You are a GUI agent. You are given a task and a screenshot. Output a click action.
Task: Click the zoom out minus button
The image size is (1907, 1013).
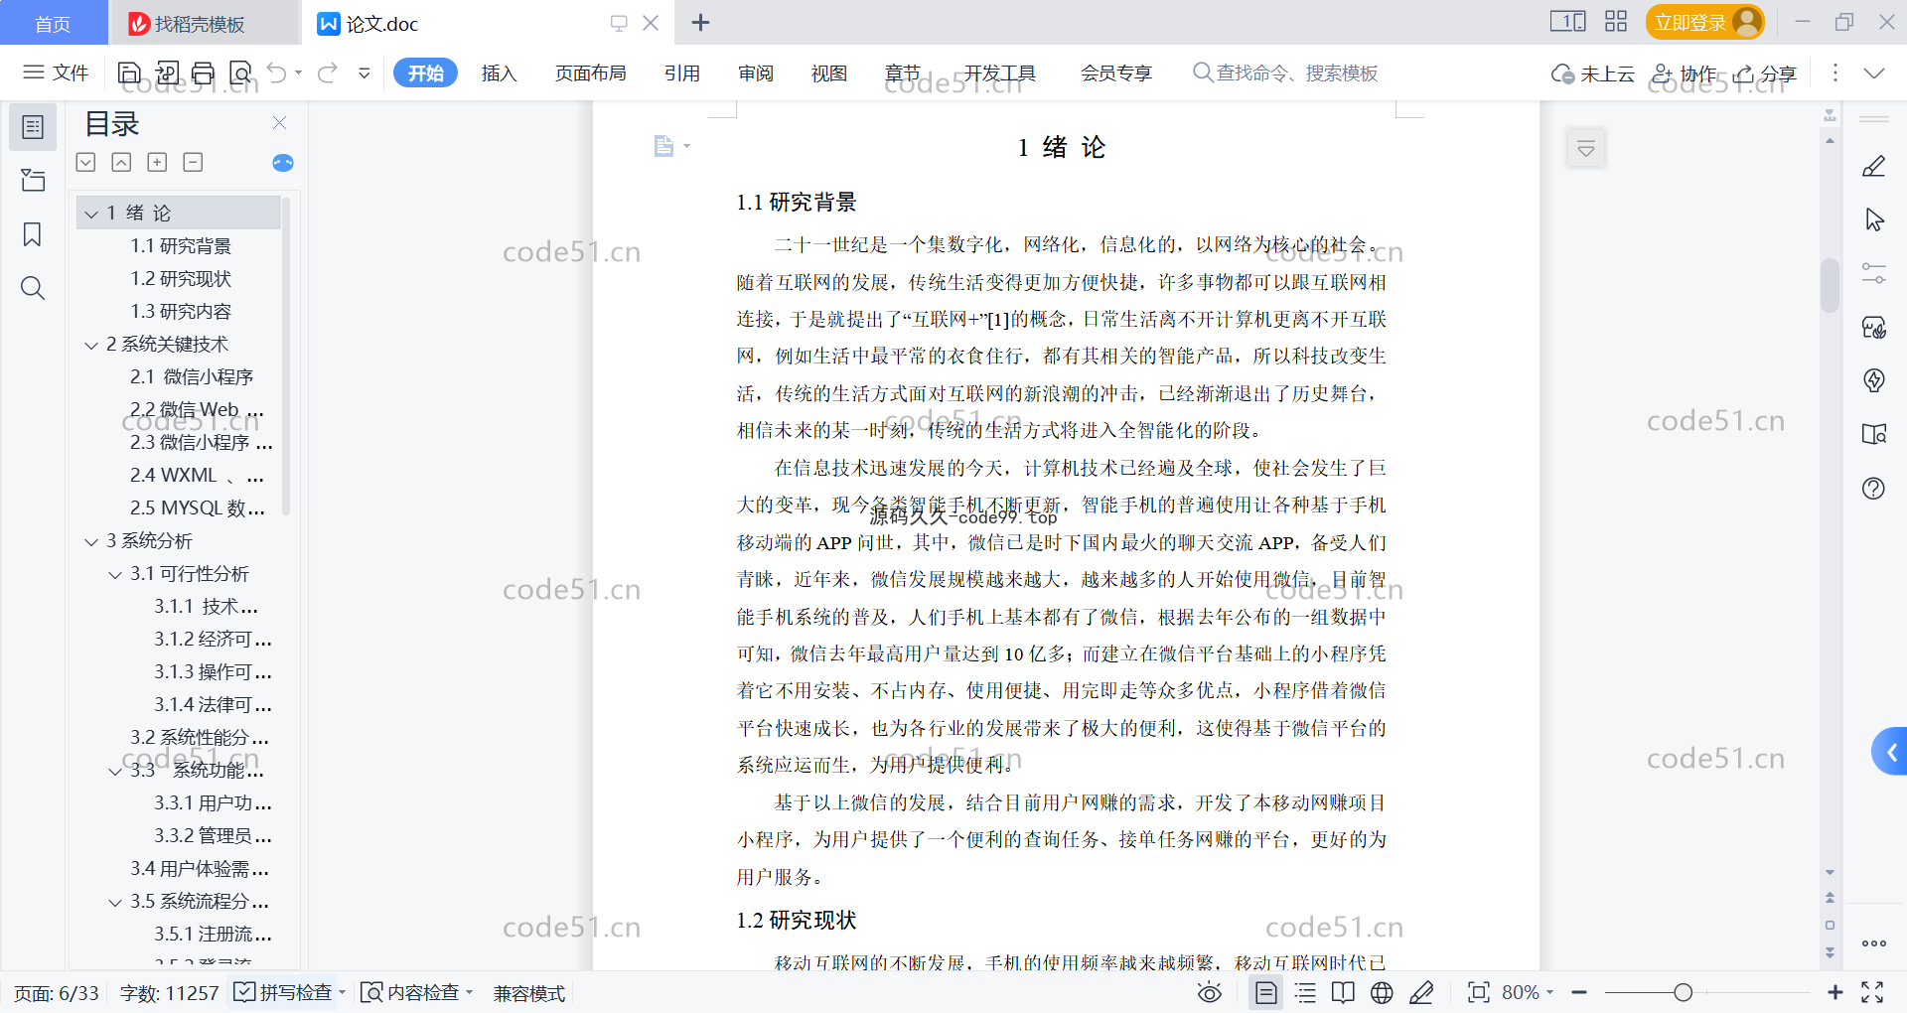click(1579, 992)
